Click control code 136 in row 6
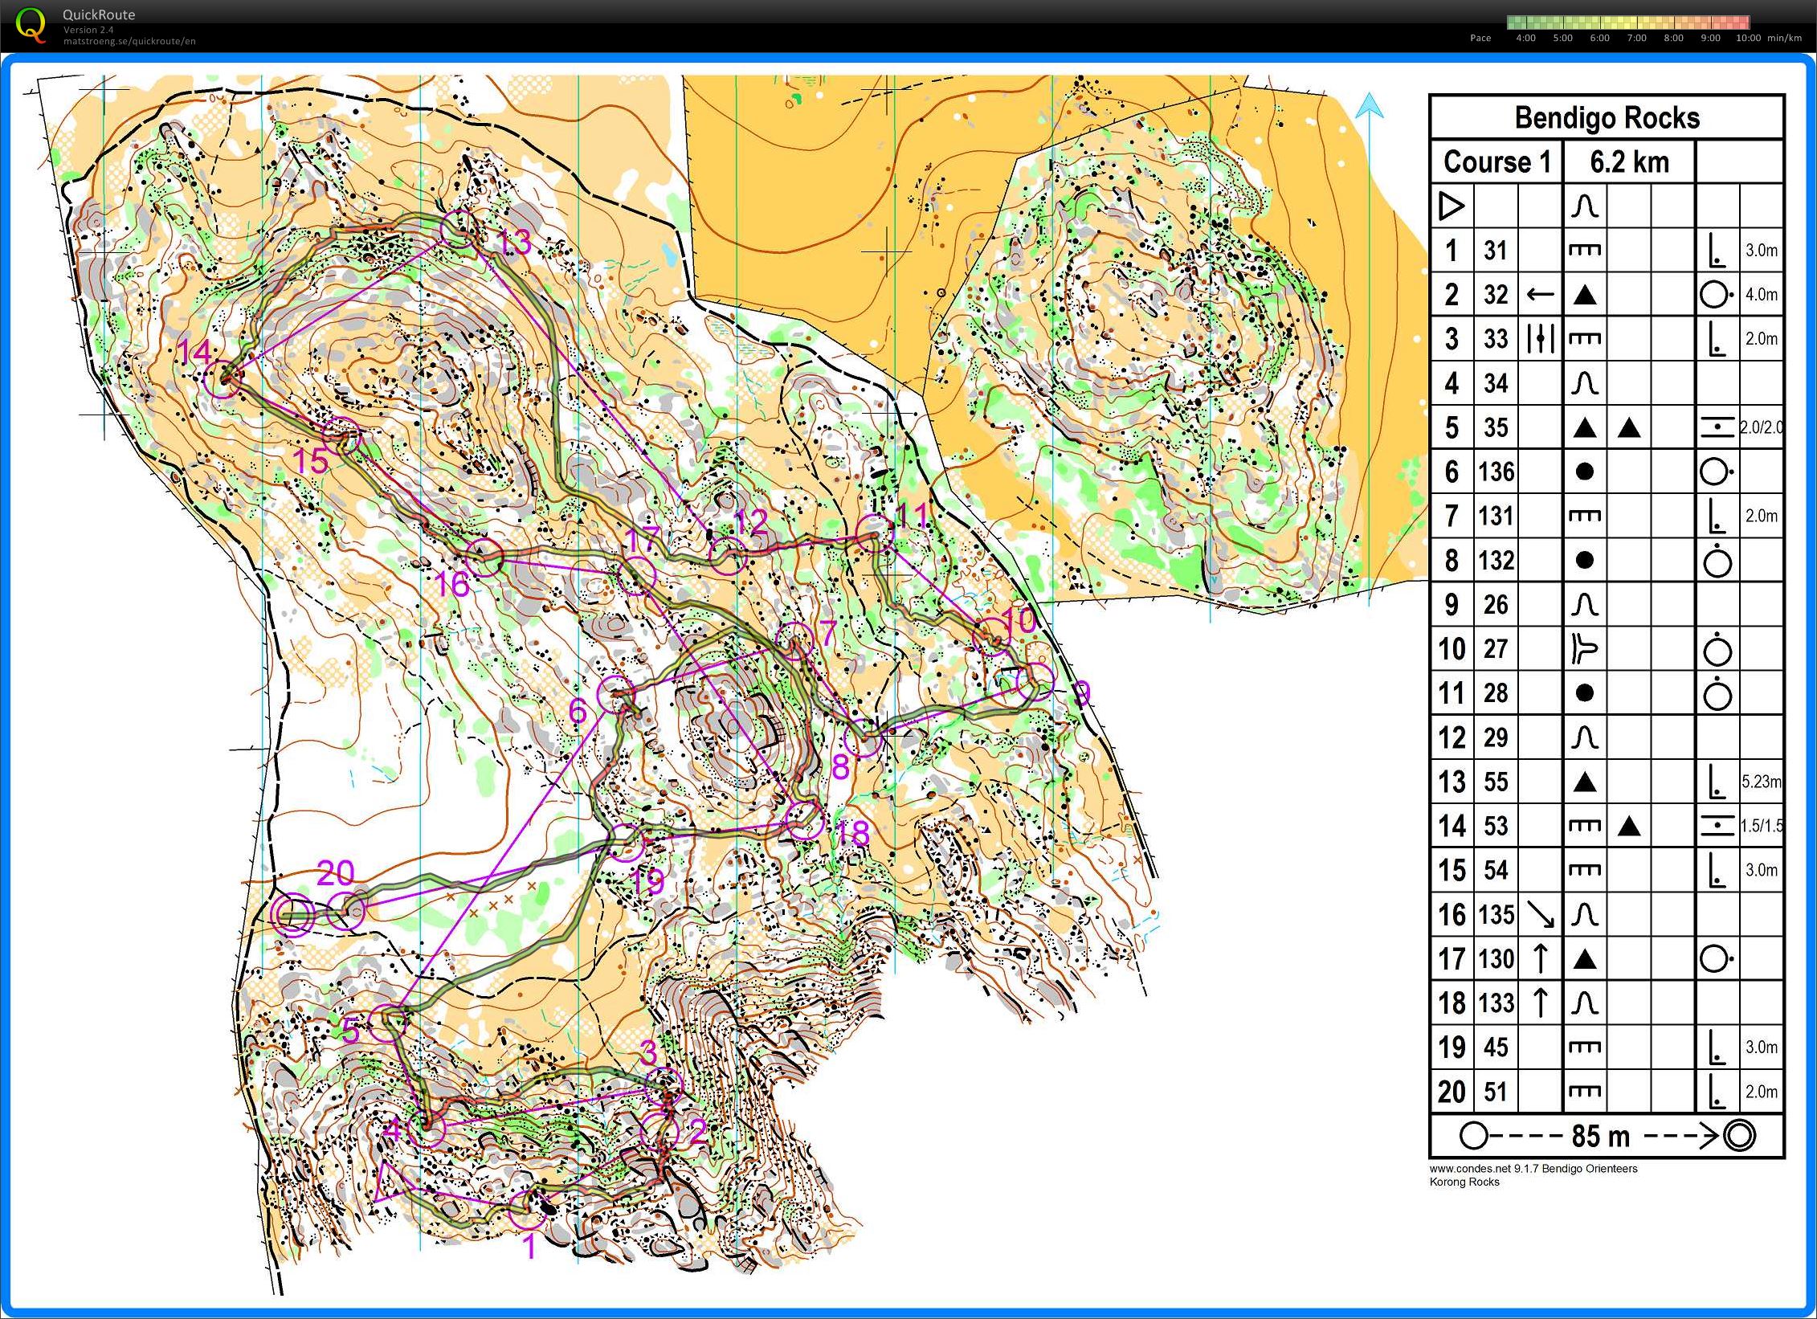1817x1319 pixels. [x=1496, y=472]
